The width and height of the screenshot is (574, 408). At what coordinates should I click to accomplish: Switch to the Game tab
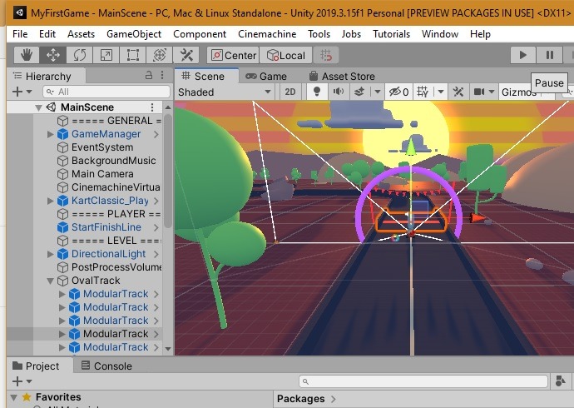pyautogui.click(x=266, y=76)
